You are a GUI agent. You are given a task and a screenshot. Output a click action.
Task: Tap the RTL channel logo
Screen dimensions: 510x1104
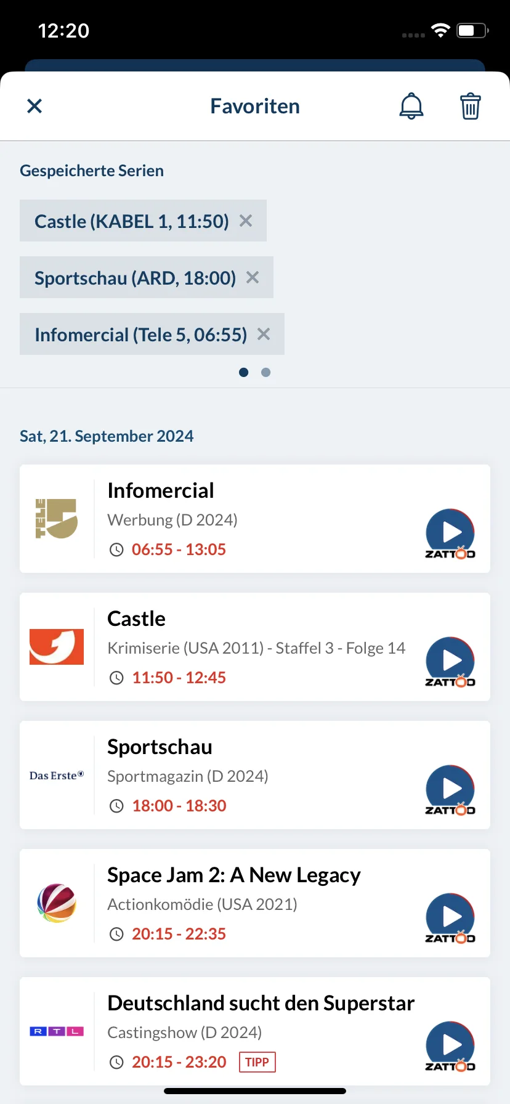pos(57,1031)
